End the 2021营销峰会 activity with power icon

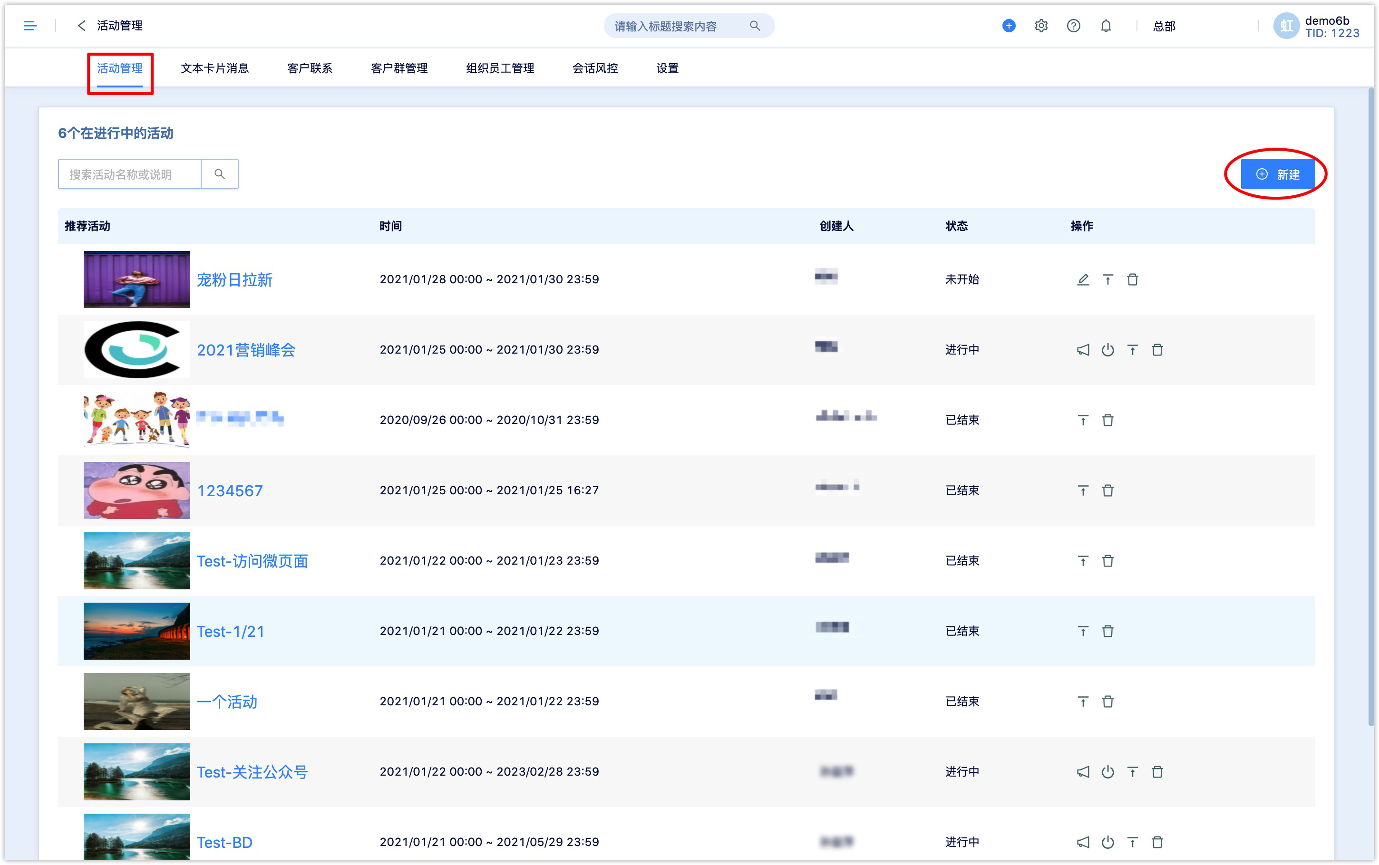coord(1108,350)
